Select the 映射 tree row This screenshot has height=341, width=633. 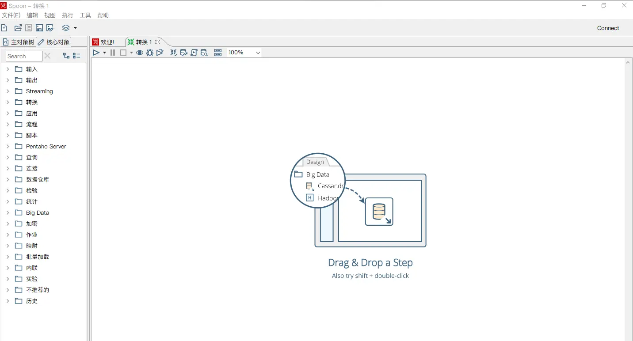pos(44,246)
